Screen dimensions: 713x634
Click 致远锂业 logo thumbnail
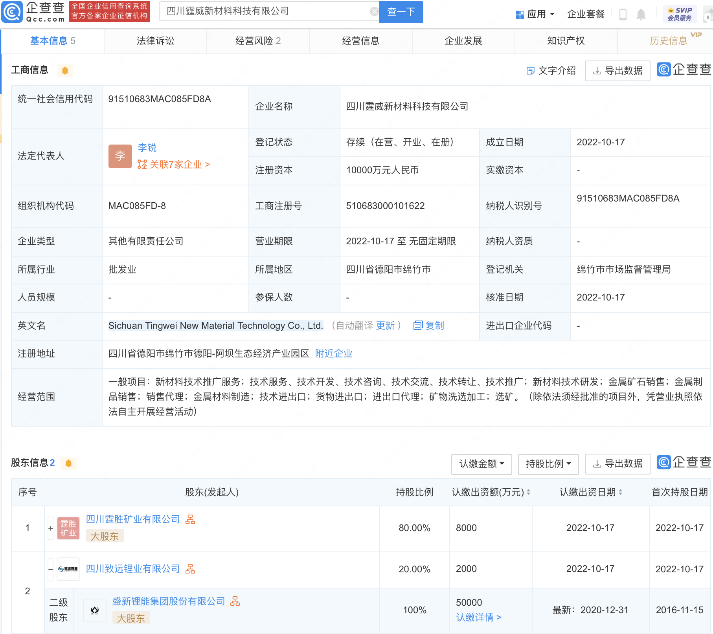click(68, 569)
